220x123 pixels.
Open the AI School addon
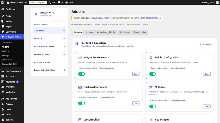(x=207, y=107)
